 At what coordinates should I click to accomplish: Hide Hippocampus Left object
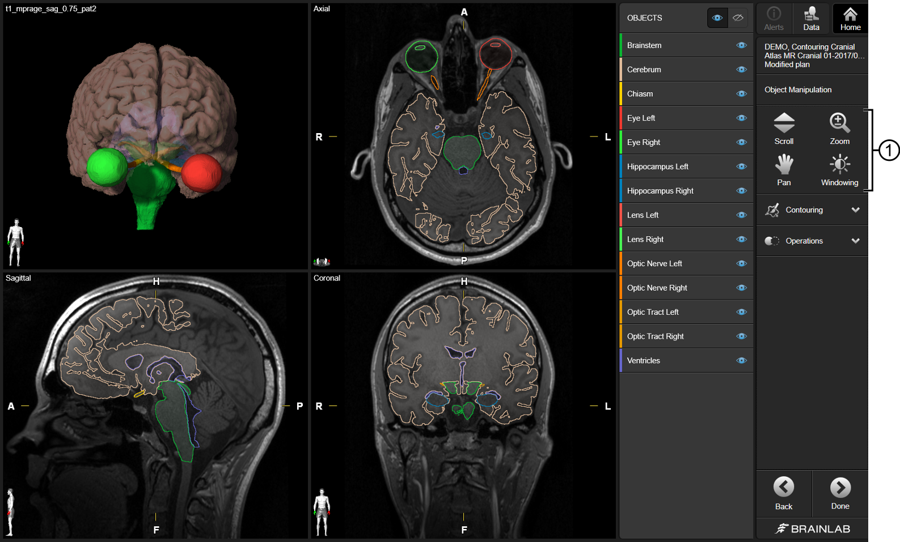pyautogui.click(x=741, y=167)
